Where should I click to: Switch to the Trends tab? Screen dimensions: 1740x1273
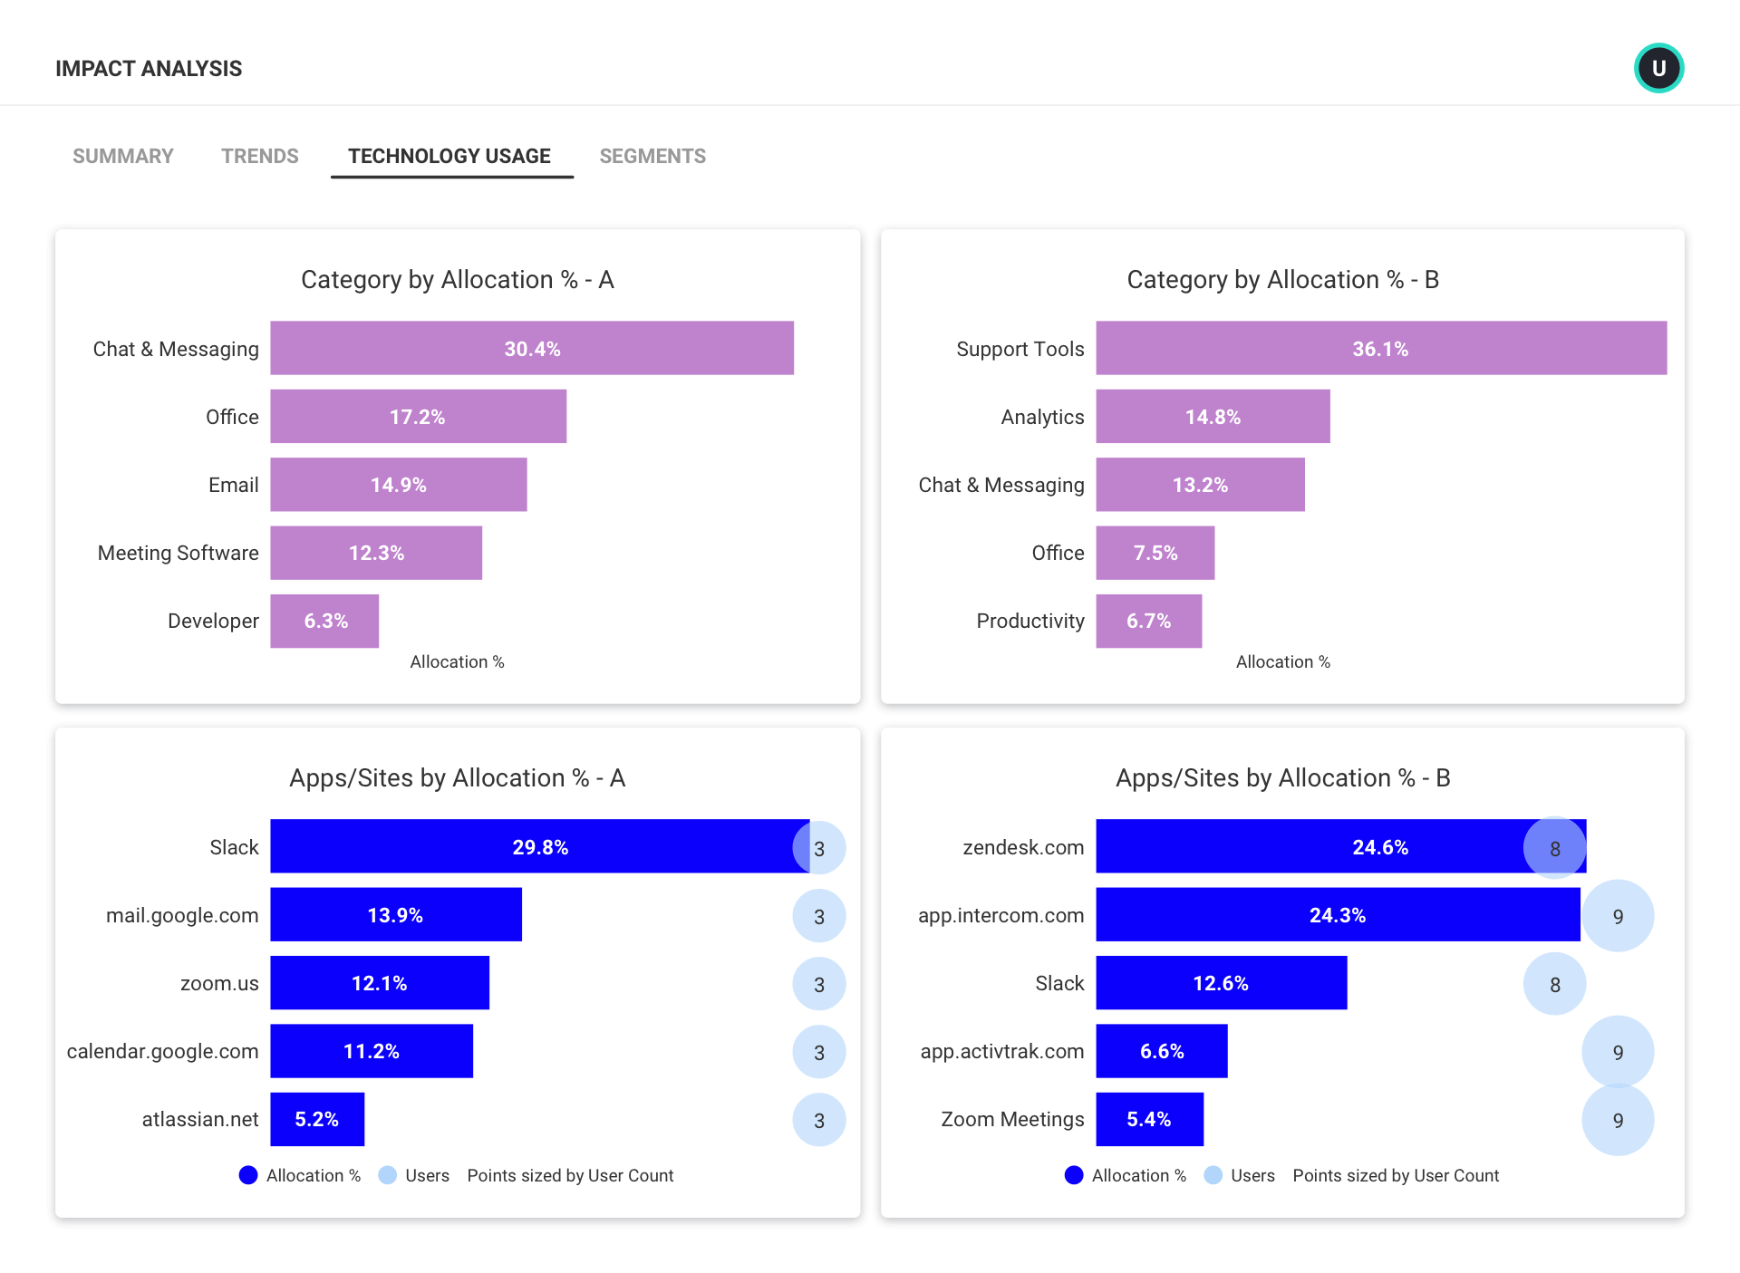pos(260,156)
